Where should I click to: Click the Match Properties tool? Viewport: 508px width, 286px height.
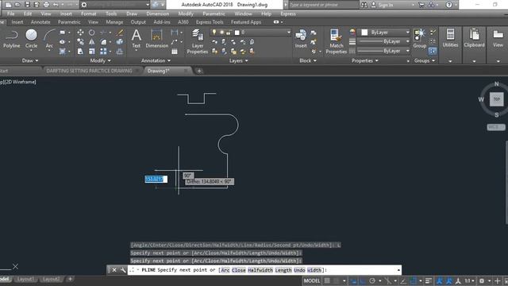(x=336, y=41)
